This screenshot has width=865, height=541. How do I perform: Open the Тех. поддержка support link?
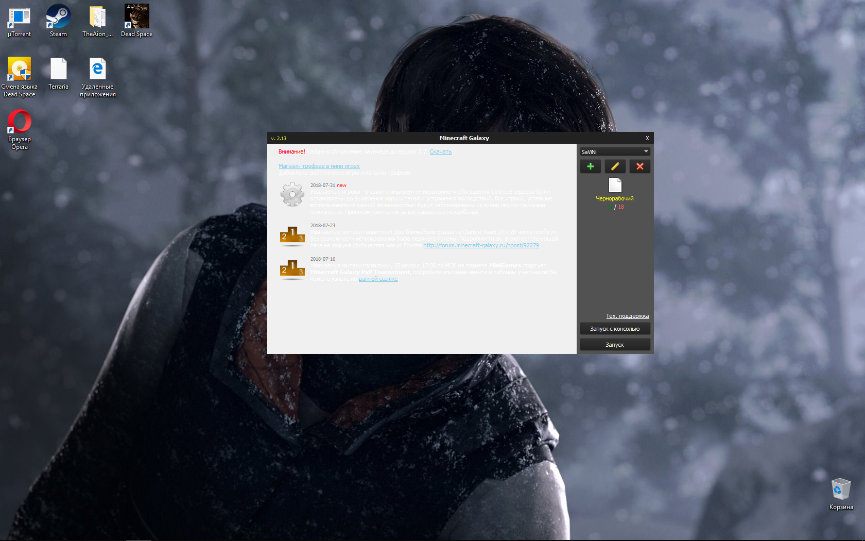[627, 316]
